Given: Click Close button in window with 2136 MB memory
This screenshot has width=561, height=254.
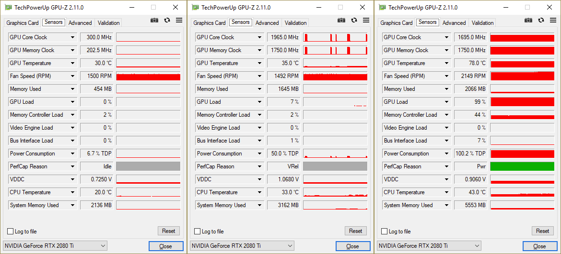Looking at the screenshot, I should tap(165, 246).
